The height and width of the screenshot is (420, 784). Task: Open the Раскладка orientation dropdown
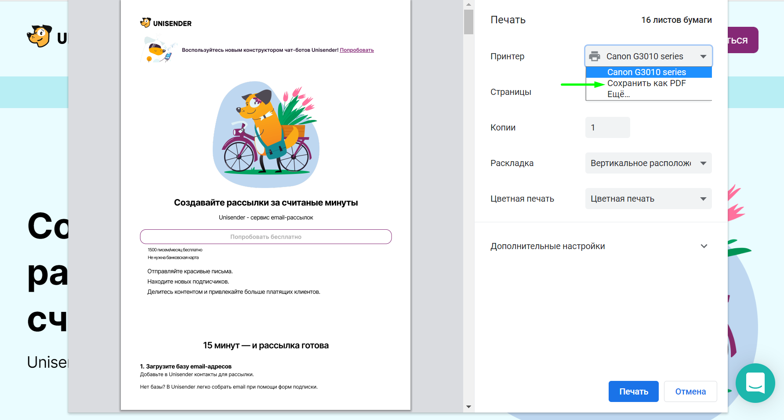point(649,163)
